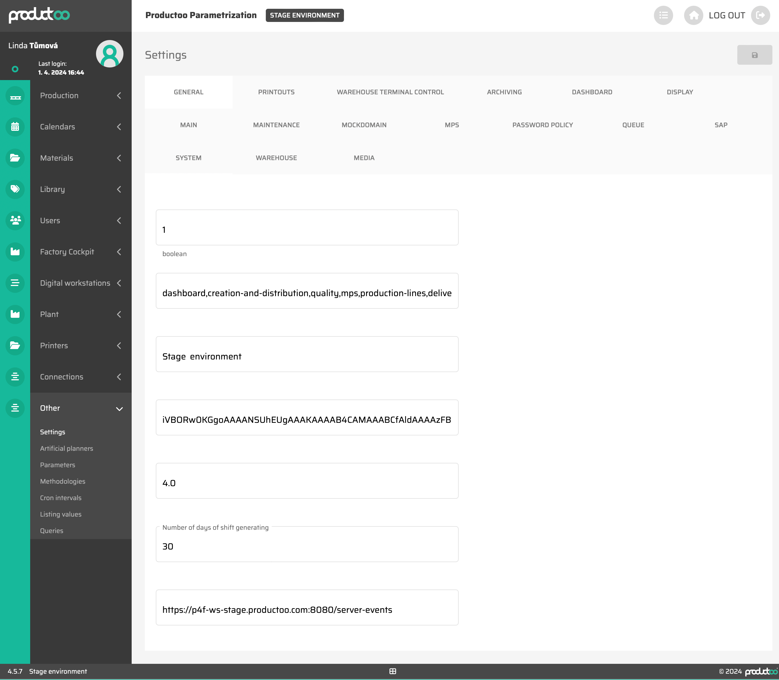The image size is (779, 680).
Task: Click the Number of days of shift generating field
Action: tap(307, 546)
